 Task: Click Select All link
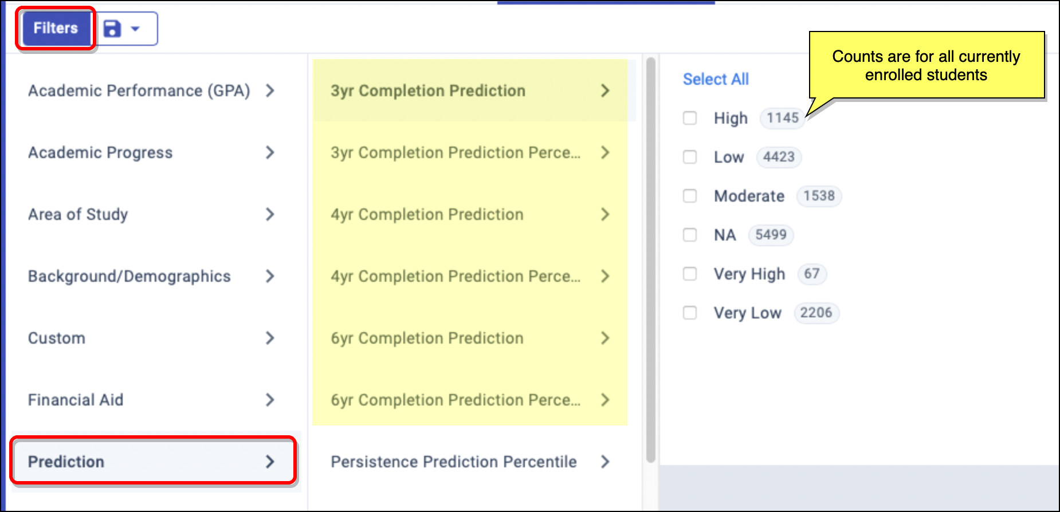pyautogui.click(x=716, y=79)
